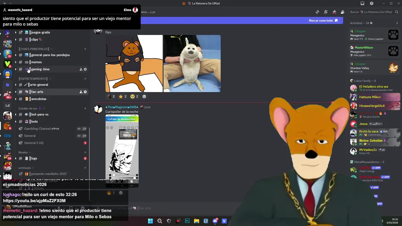Image resolution: width=402 pixels, height=226 pixels.
Task: Invite people to gaming-time channel
Action: (x=81, y=69)
